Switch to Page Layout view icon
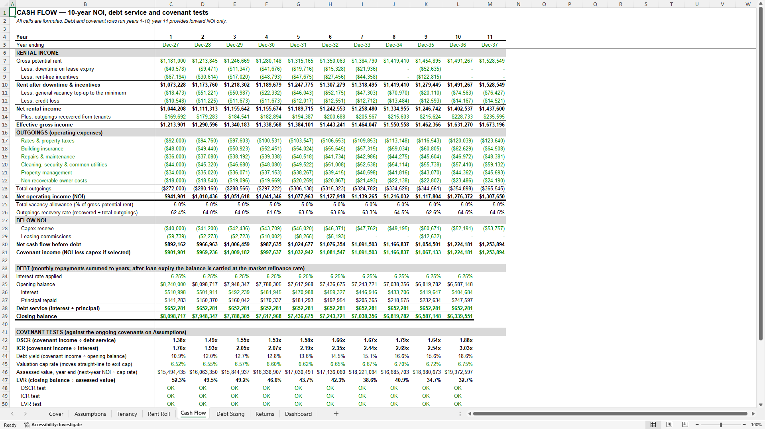765x429 pixels. (x=669, y=425)
